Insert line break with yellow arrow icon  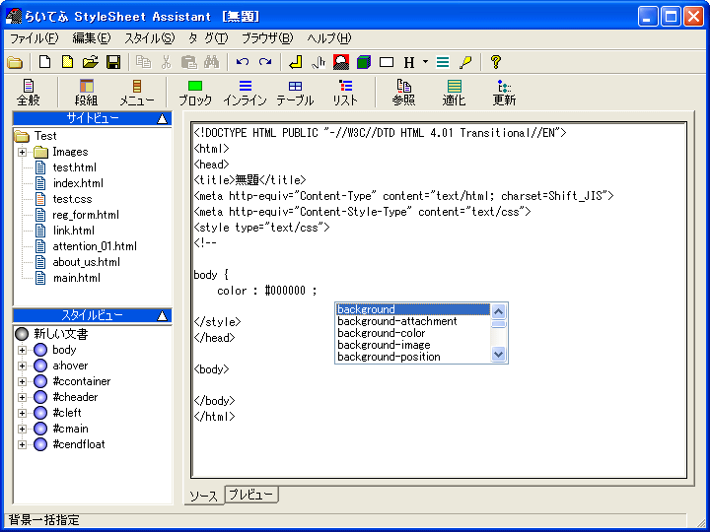coord(296,62)
